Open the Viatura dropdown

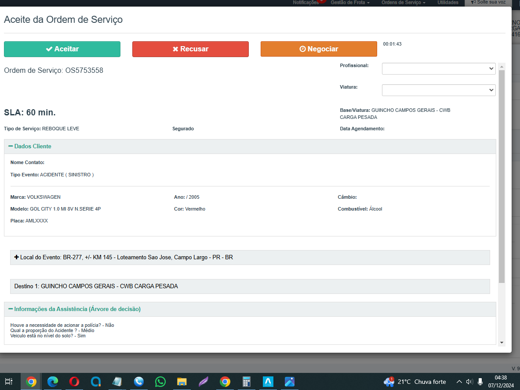[438, 90]
